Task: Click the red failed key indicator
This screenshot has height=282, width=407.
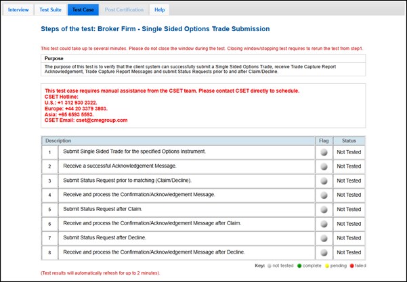Action: tap(351, 266)
